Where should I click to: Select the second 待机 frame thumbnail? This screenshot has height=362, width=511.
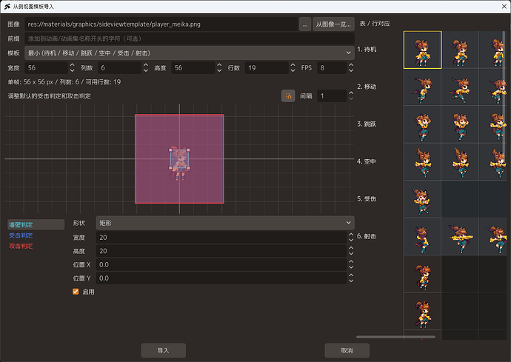click(460, 50)
